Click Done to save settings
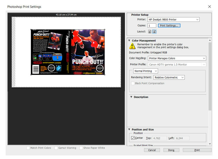 (171, 150)
